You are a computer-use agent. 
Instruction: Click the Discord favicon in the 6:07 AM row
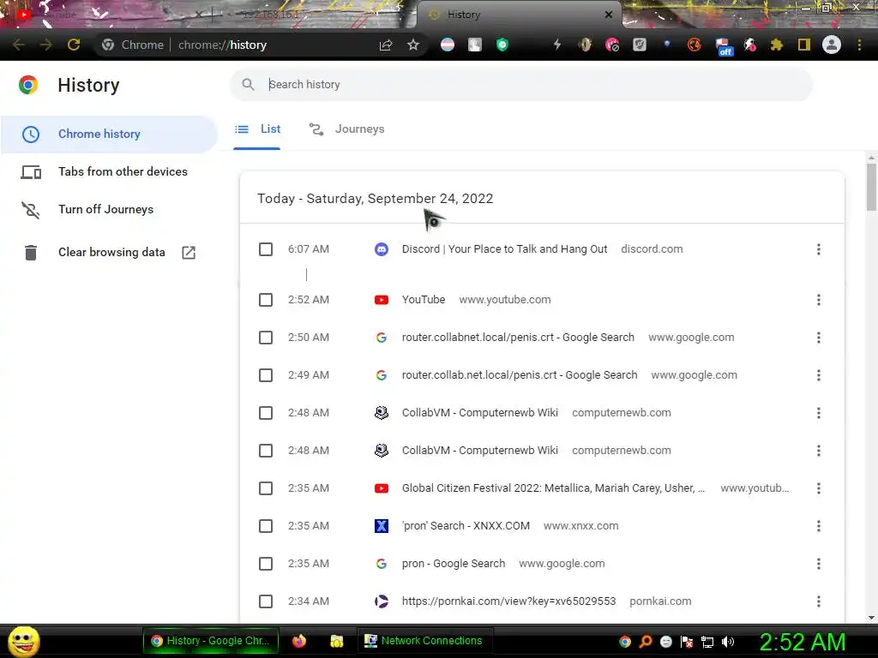pos(382,249)
